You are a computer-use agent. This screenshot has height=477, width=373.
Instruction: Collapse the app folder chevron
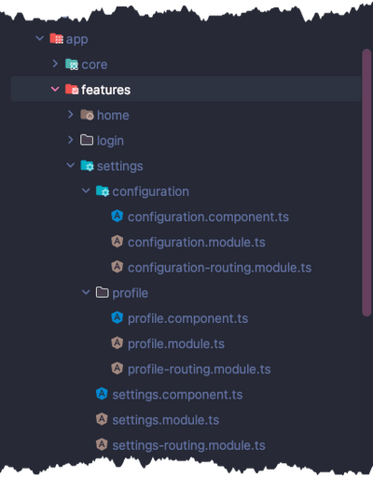tap(40, 38)
